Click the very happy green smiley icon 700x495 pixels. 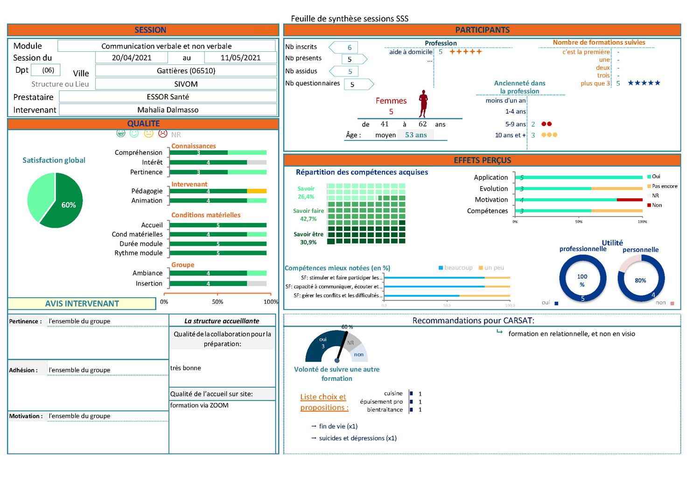[x=121, y=133]
